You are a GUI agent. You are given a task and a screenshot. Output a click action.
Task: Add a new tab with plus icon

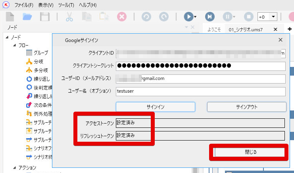pos(290,29)
